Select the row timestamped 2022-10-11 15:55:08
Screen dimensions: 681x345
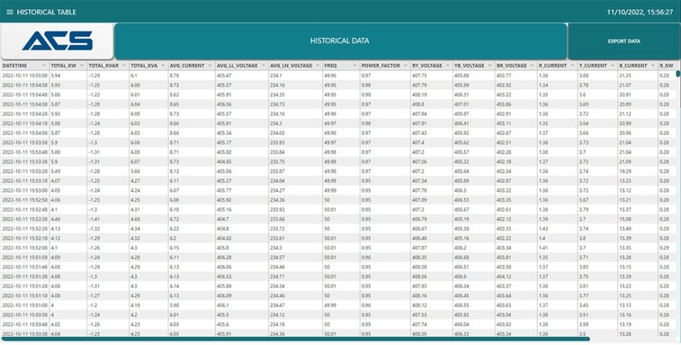tap(25, 76)
